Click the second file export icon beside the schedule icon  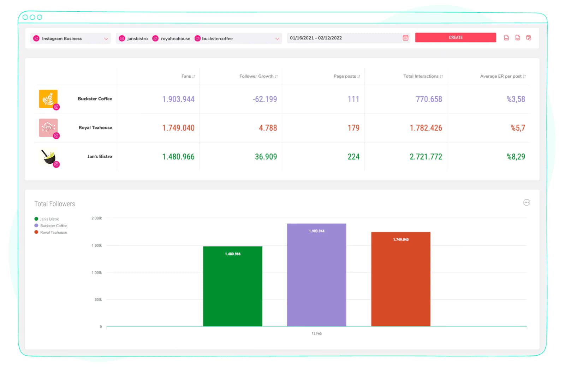pos(518,38)
